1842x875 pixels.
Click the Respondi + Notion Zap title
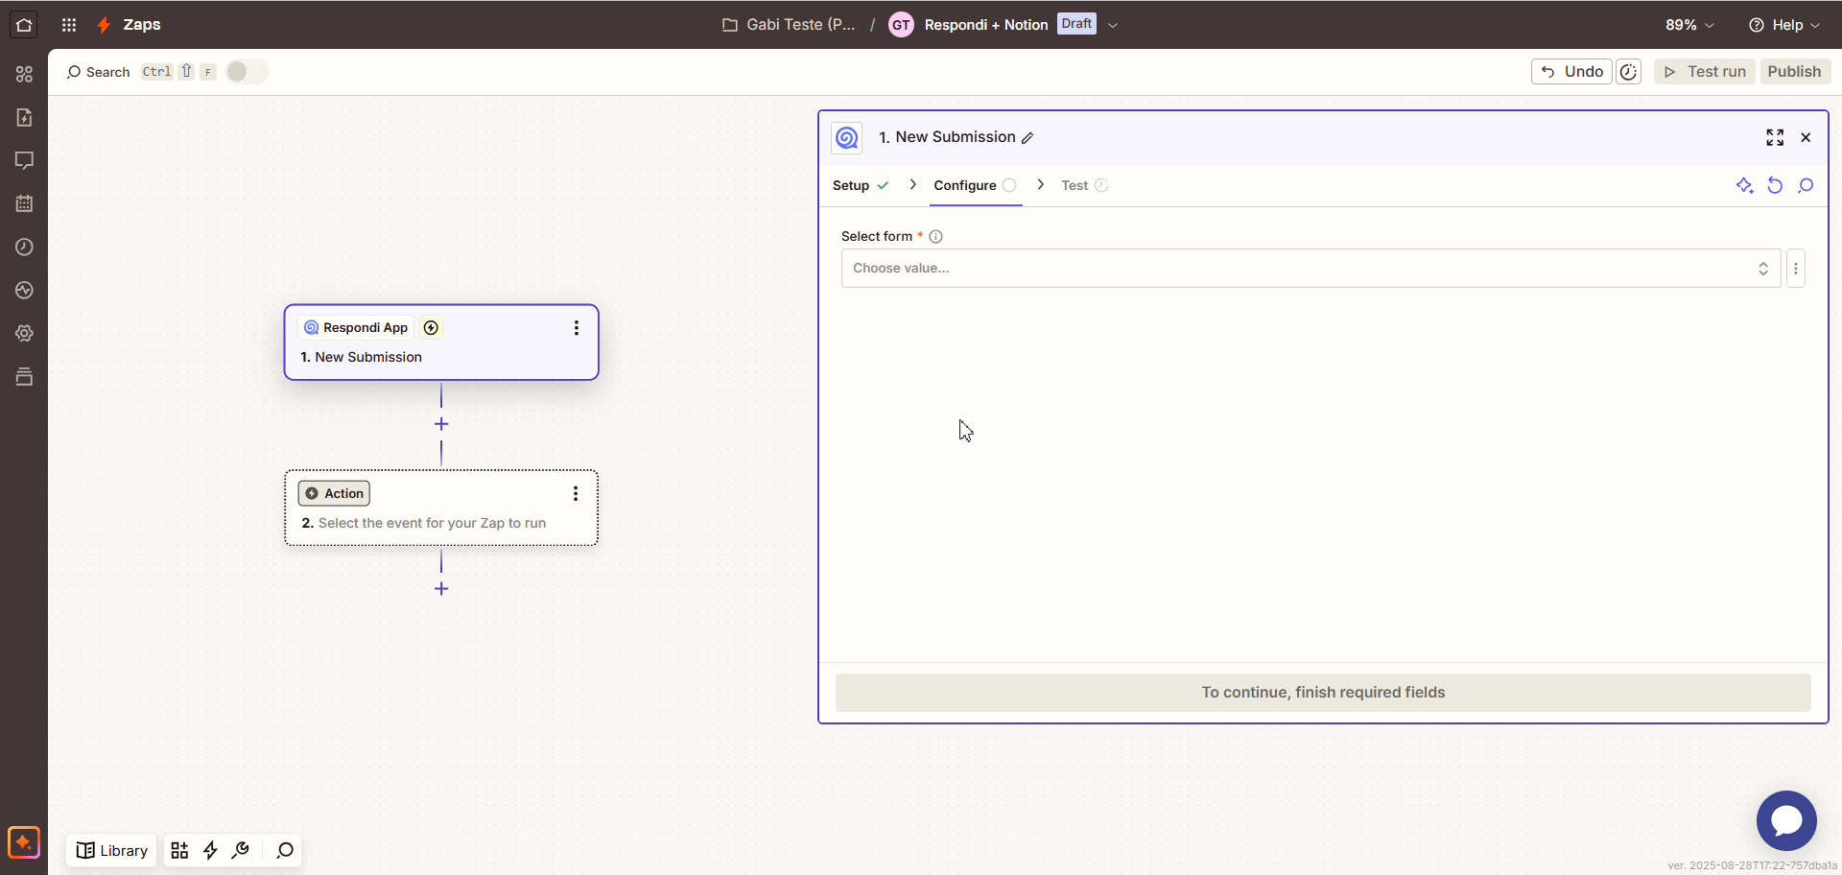click(x=985, y=25)
